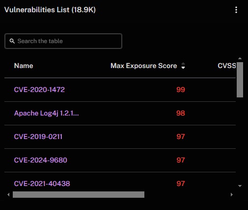Click the horizontal scrollbar right arrow
This screenshot has width=248, height=210.
point(231,194)
